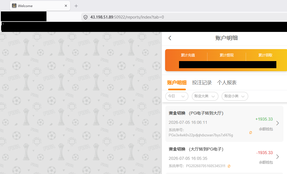Open the 今日 date filter dropdown
The image size is (287, 174).
point(177,96)
